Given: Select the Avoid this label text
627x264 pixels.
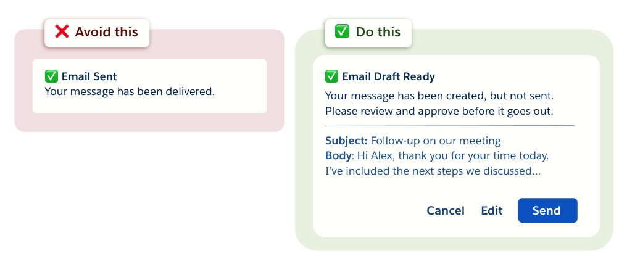Looking at the screenshot, I should [107, 31].
